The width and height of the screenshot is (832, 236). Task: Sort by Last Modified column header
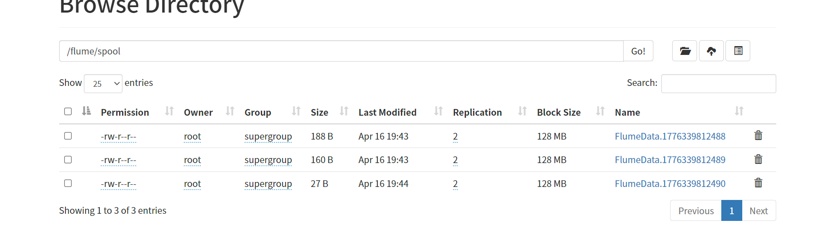[x=387, y=112]
